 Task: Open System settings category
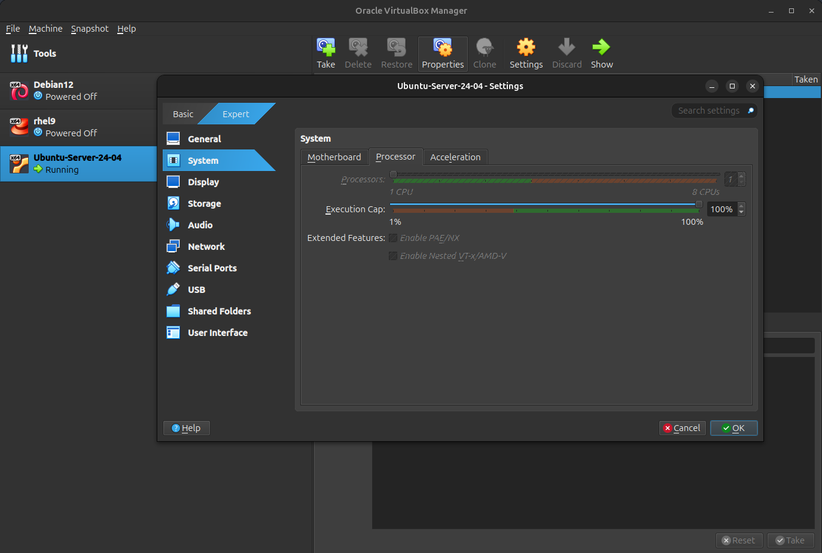[x=219, y=160]
